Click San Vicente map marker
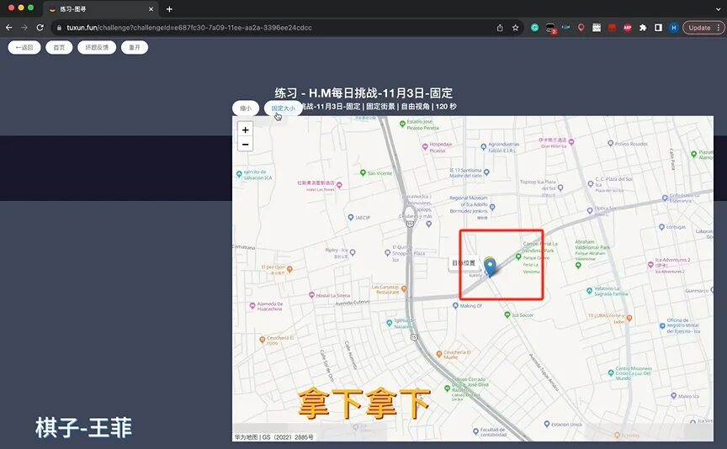The image size is (727, 449). [x=363, y=173]
